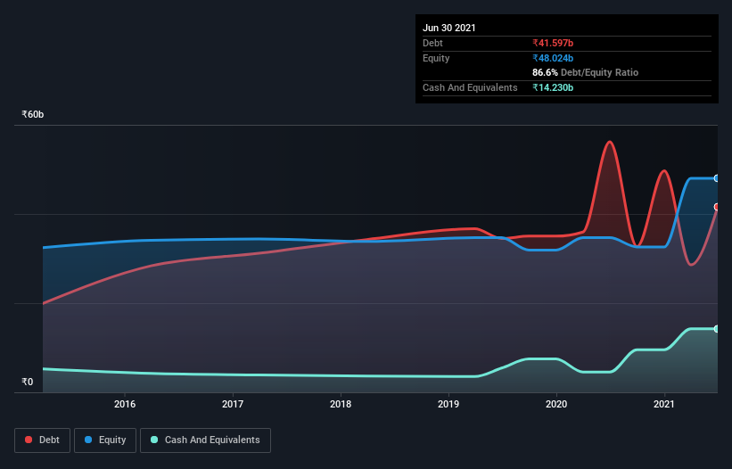Click the Jun 30 2021 tooltip date
The image size is (732, 469).
click(449, 28)
